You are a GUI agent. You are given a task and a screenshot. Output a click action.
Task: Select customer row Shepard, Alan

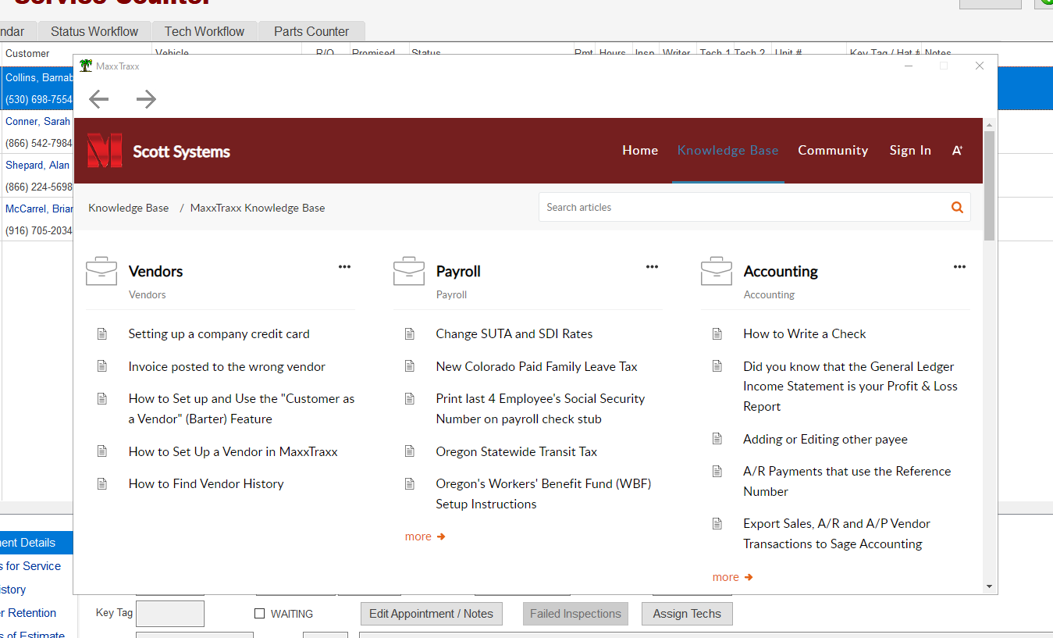(37, 176)
